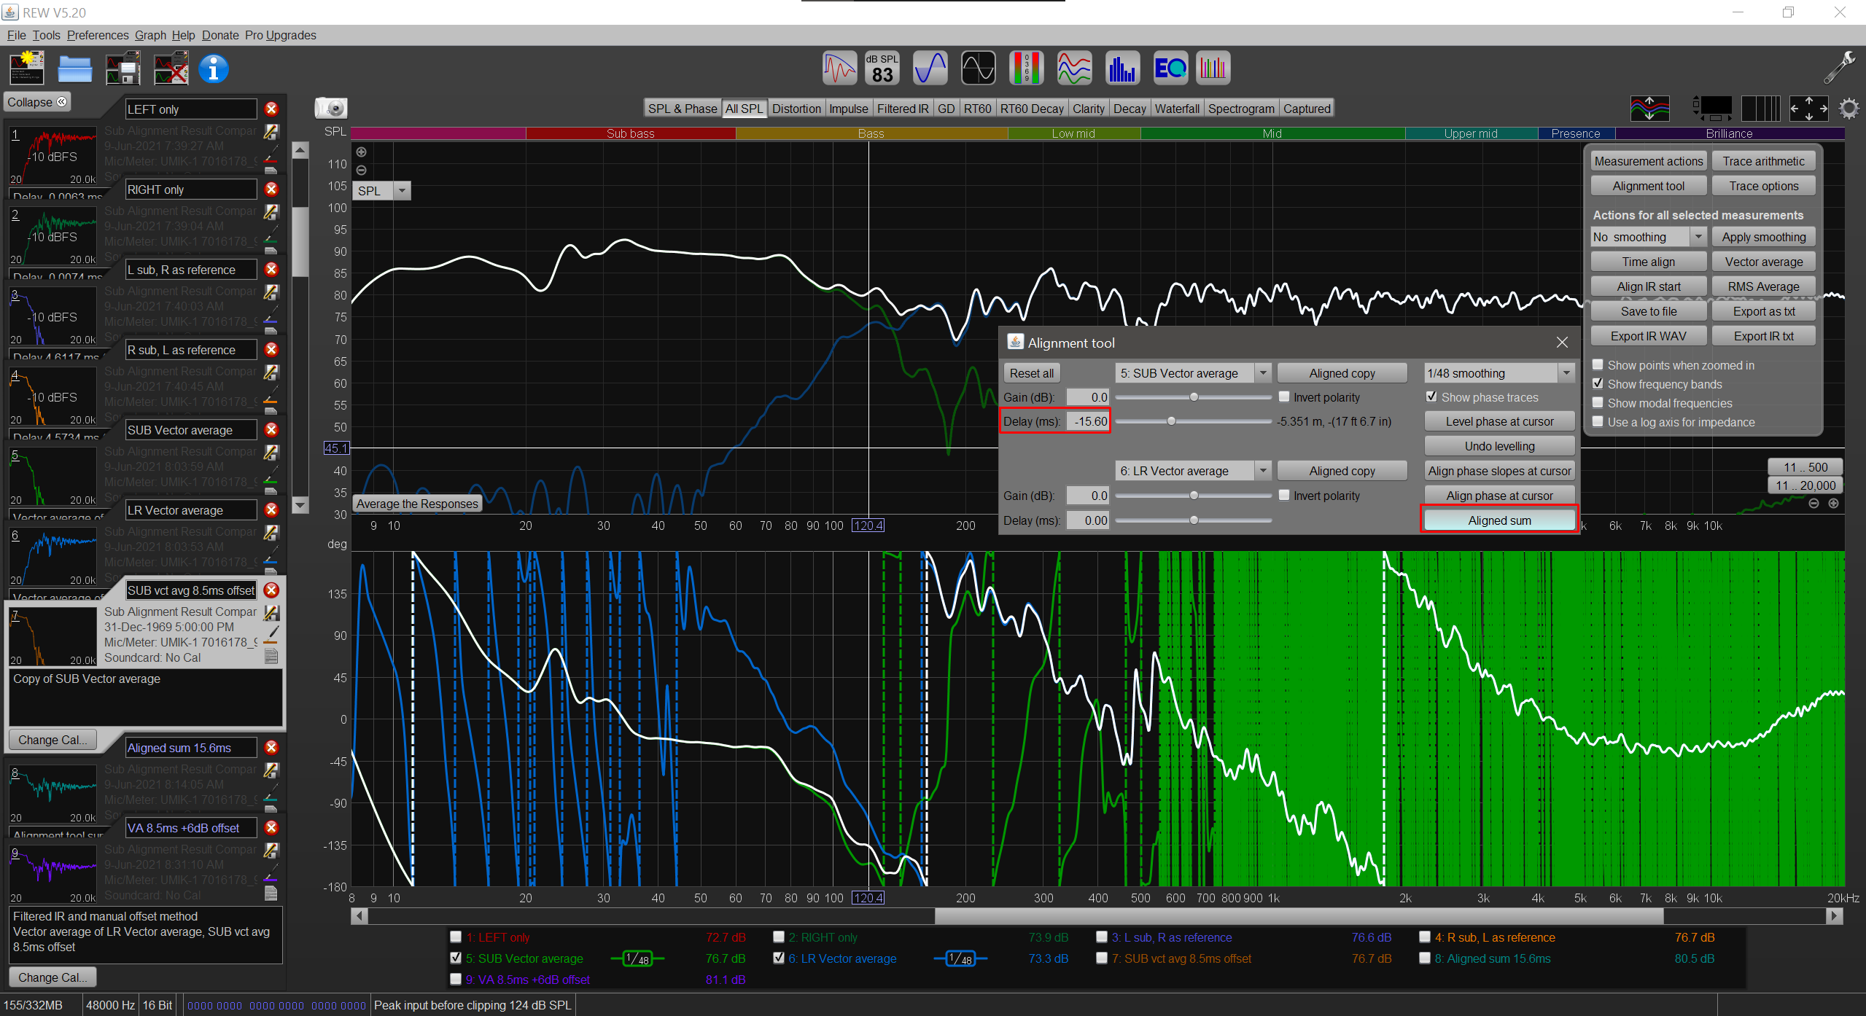Collapse the measurements panel
Viewport: 1866px width, 1016px height.
[x=36, y=101]
